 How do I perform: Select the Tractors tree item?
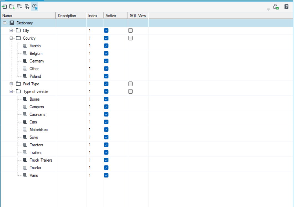[x=36, y=145]
